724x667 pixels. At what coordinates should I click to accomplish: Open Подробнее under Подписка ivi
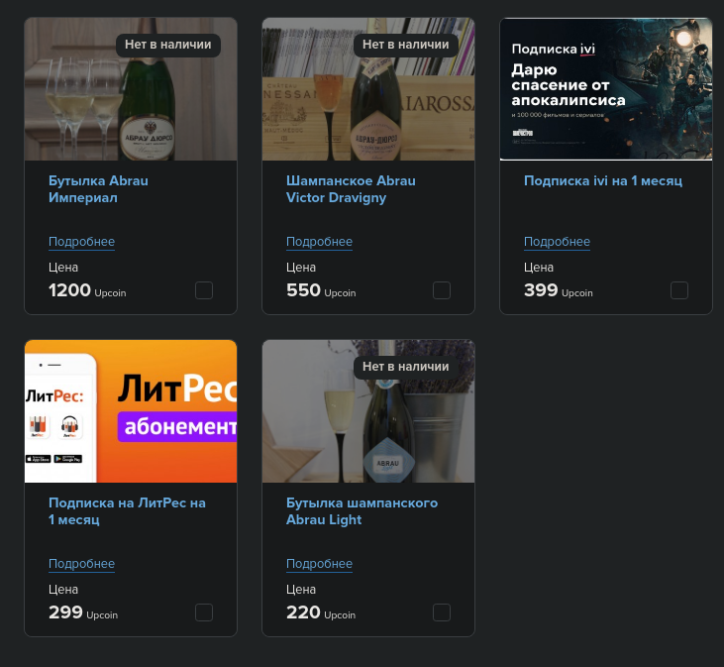(557, 242)
